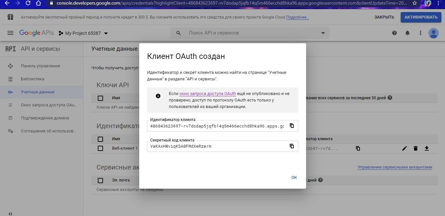
Task: Open the Подробнее link in the banner
Action: 298,17
